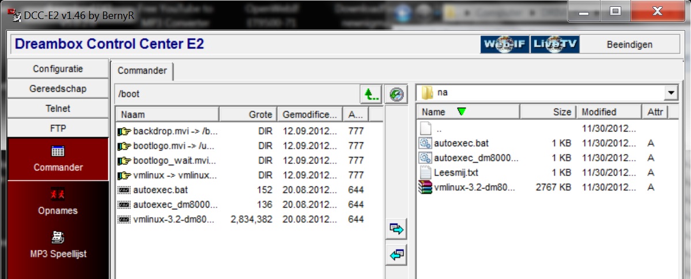Click the copy-to-right transfer arrow
Viewport: 691px width, 279px height.
pyautogui.click(x=397, y=229)
